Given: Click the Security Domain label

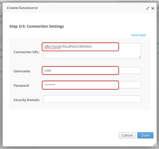Looking at the screenshot, I should pos(27,100).
